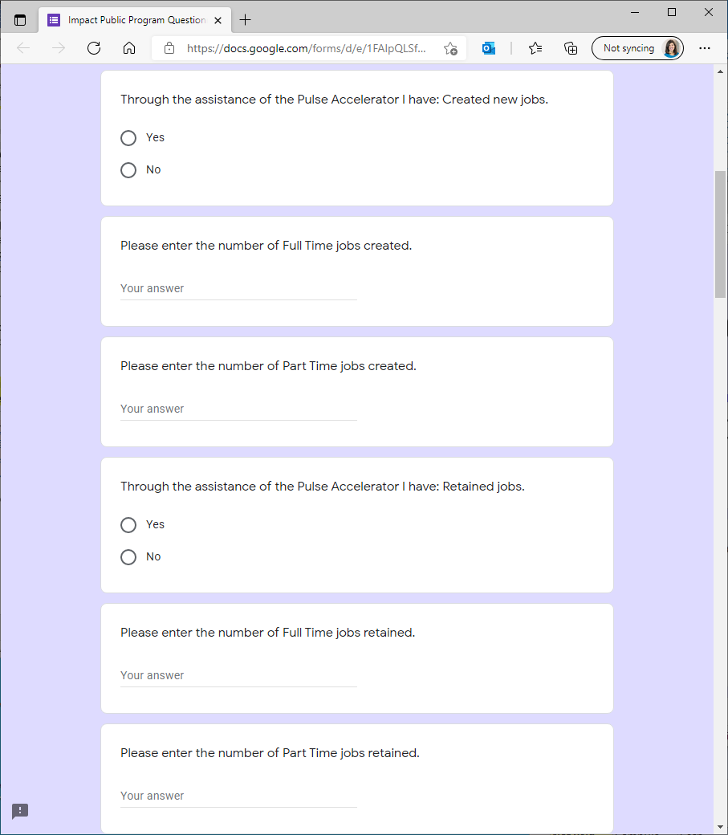Open the Not syncing profile menu
The image size is (728, 835).
(637, 48)
